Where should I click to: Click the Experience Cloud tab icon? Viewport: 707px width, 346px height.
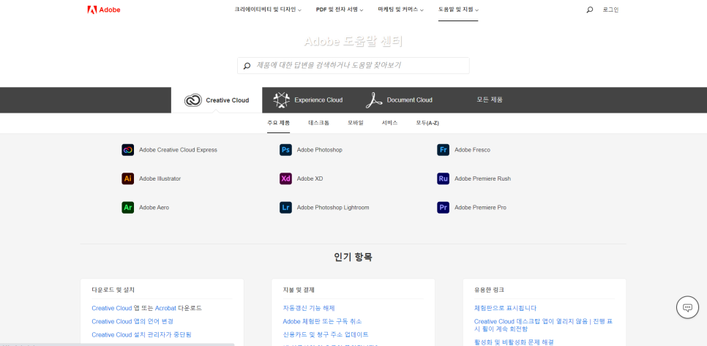coord(281,100)
